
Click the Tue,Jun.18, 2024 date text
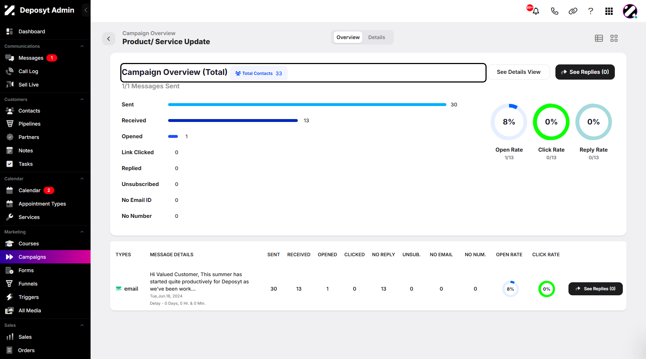pyautogui.click(x=166, y=296)
